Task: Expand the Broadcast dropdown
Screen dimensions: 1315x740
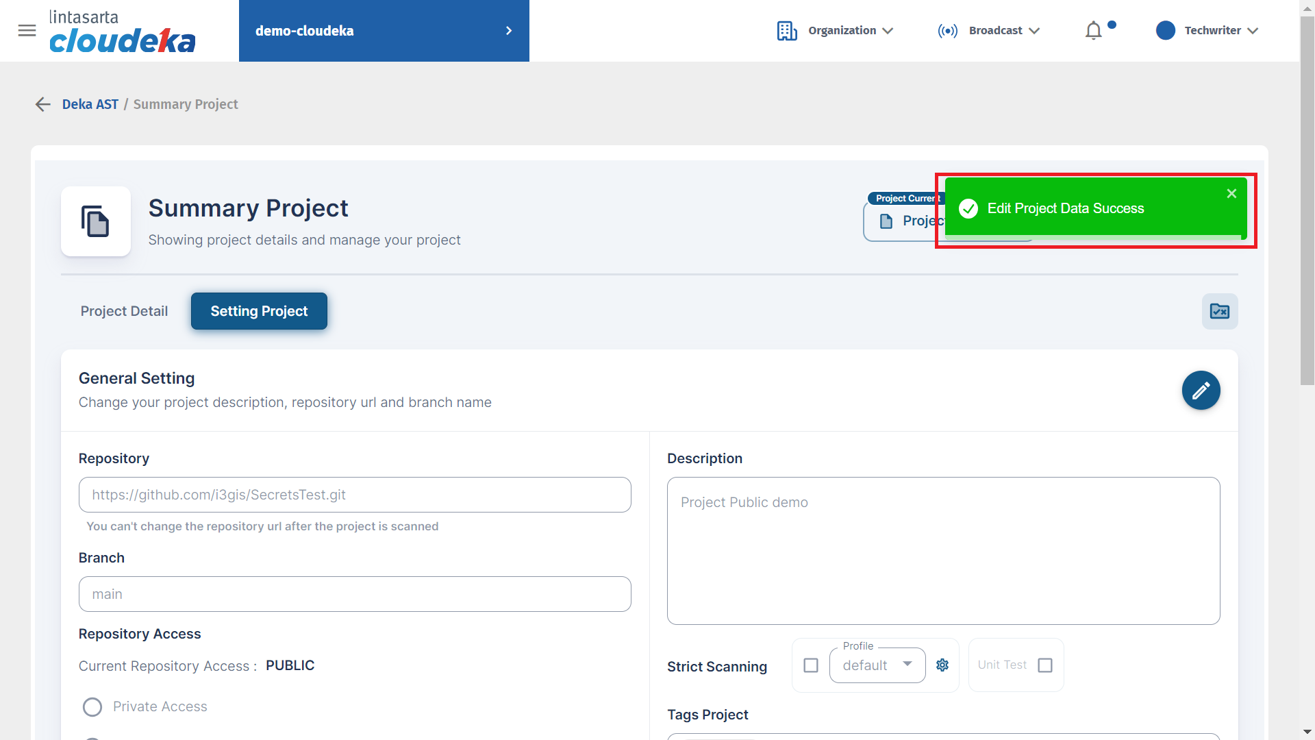Action: click(988, 31)
